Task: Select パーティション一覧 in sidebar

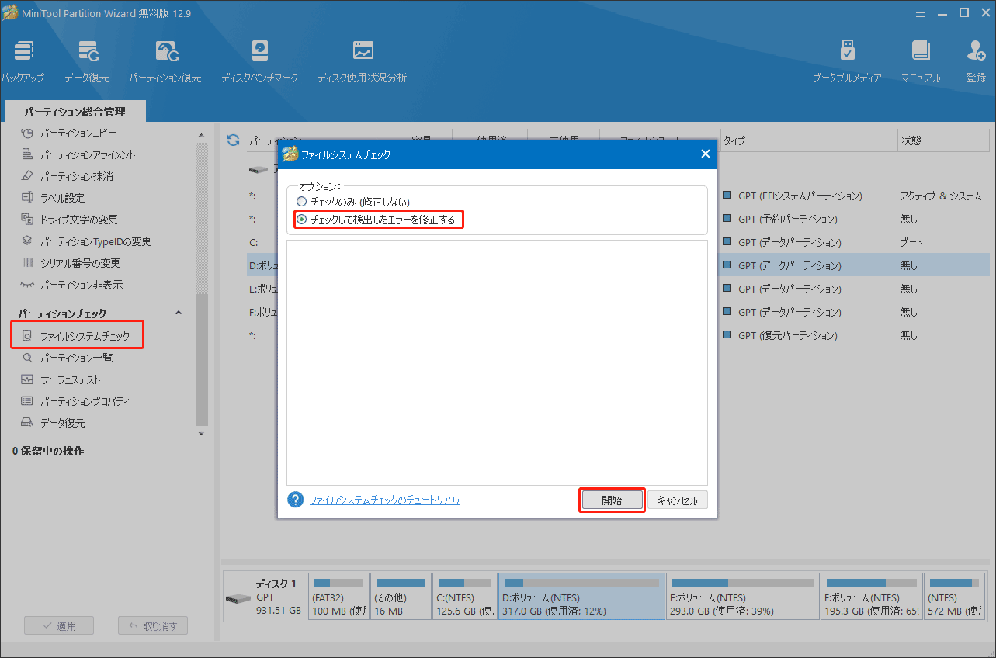Action: 67,358
